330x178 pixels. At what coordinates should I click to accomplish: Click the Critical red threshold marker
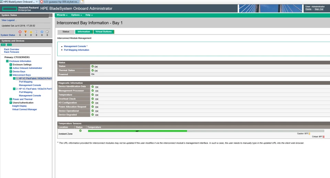pyautogui.click(x=324, y=137)
